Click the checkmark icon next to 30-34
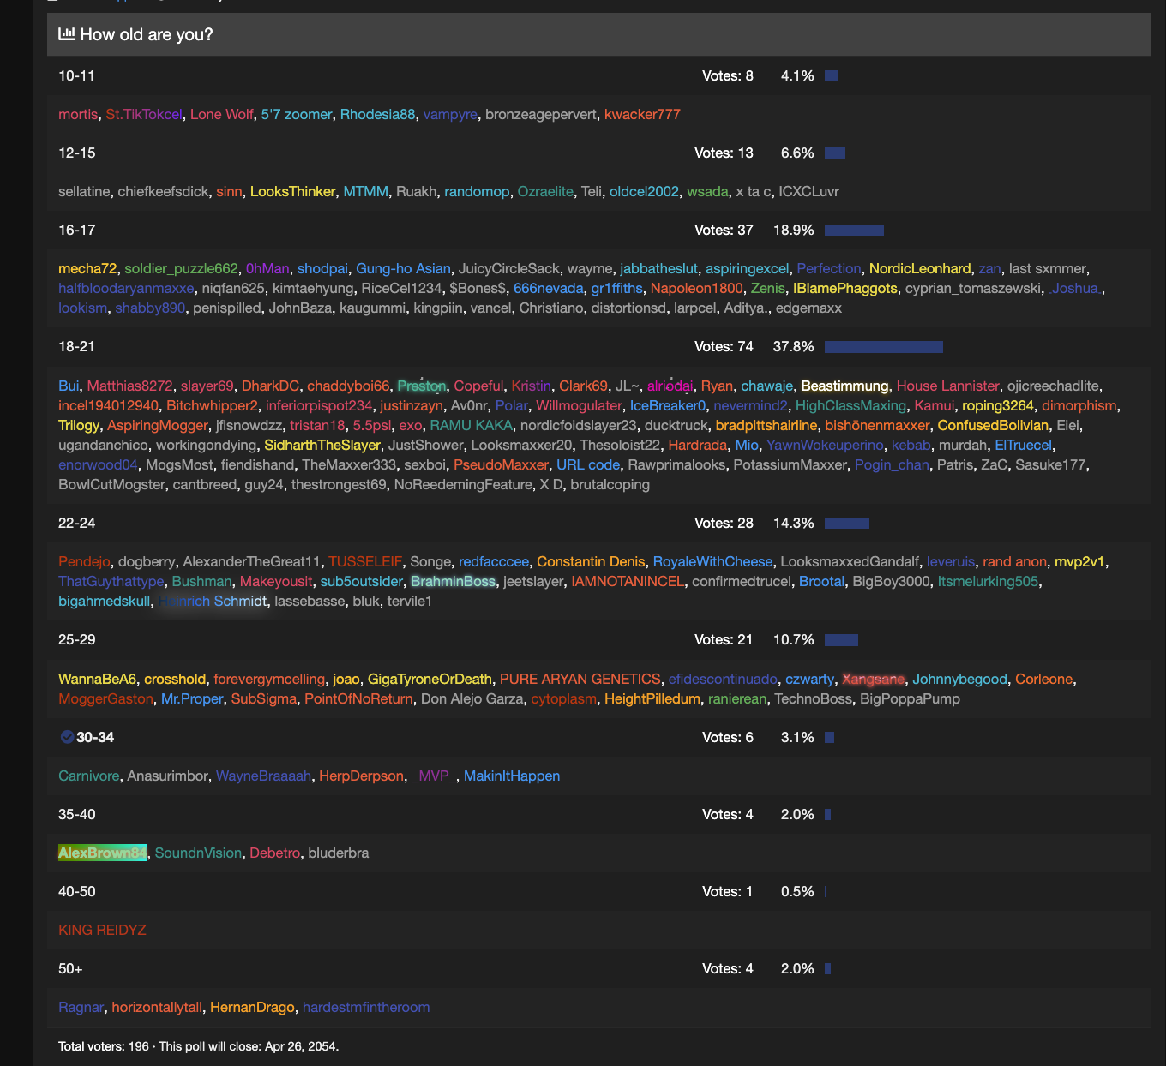The image size is (1166, 1066). (x=67, y=737)
